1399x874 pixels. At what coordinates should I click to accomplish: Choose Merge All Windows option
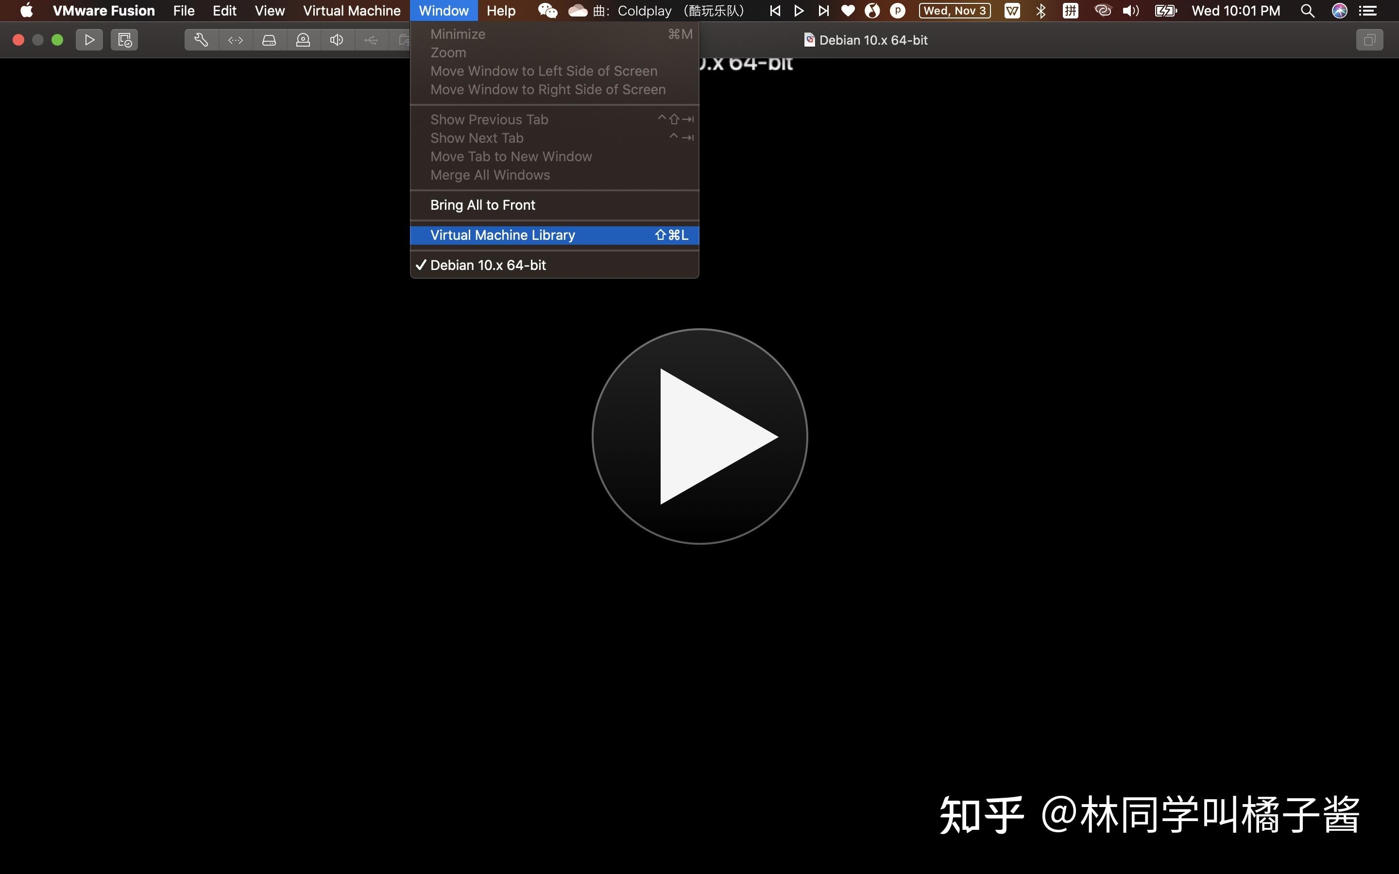coord(490,175)
